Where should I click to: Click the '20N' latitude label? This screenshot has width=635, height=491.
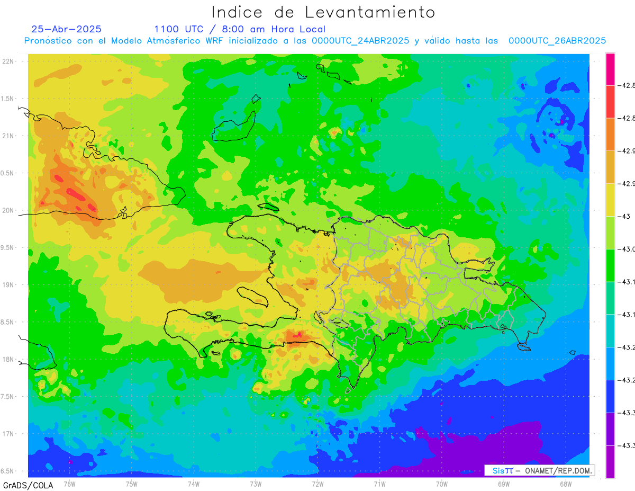coord(9,210)
